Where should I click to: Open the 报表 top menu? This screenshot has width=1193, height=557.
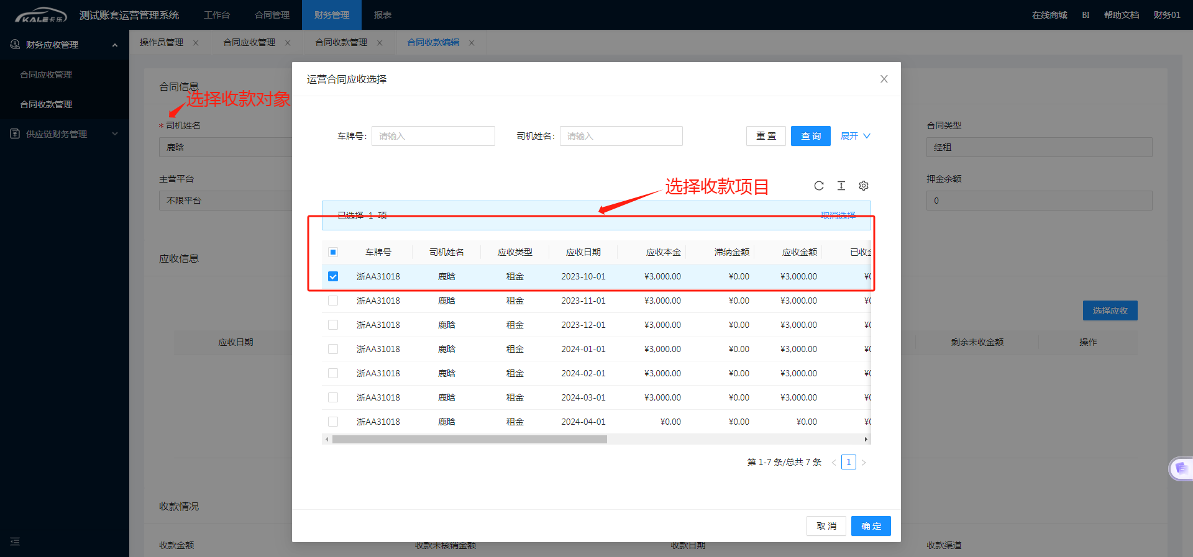tap(383, 15)
